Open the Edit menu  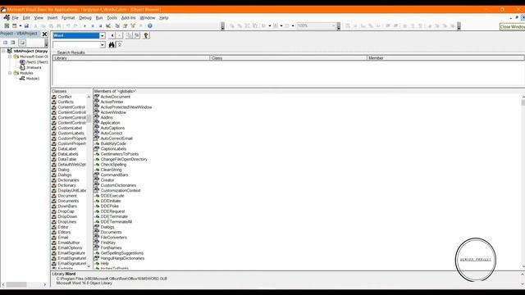pos(26,18)
